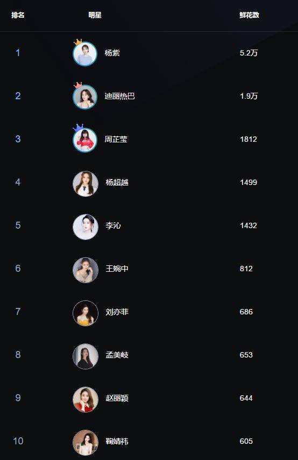This screenshot has height=460, width=298.
Task: Open the 杨紫 name link
Action: 112,53
